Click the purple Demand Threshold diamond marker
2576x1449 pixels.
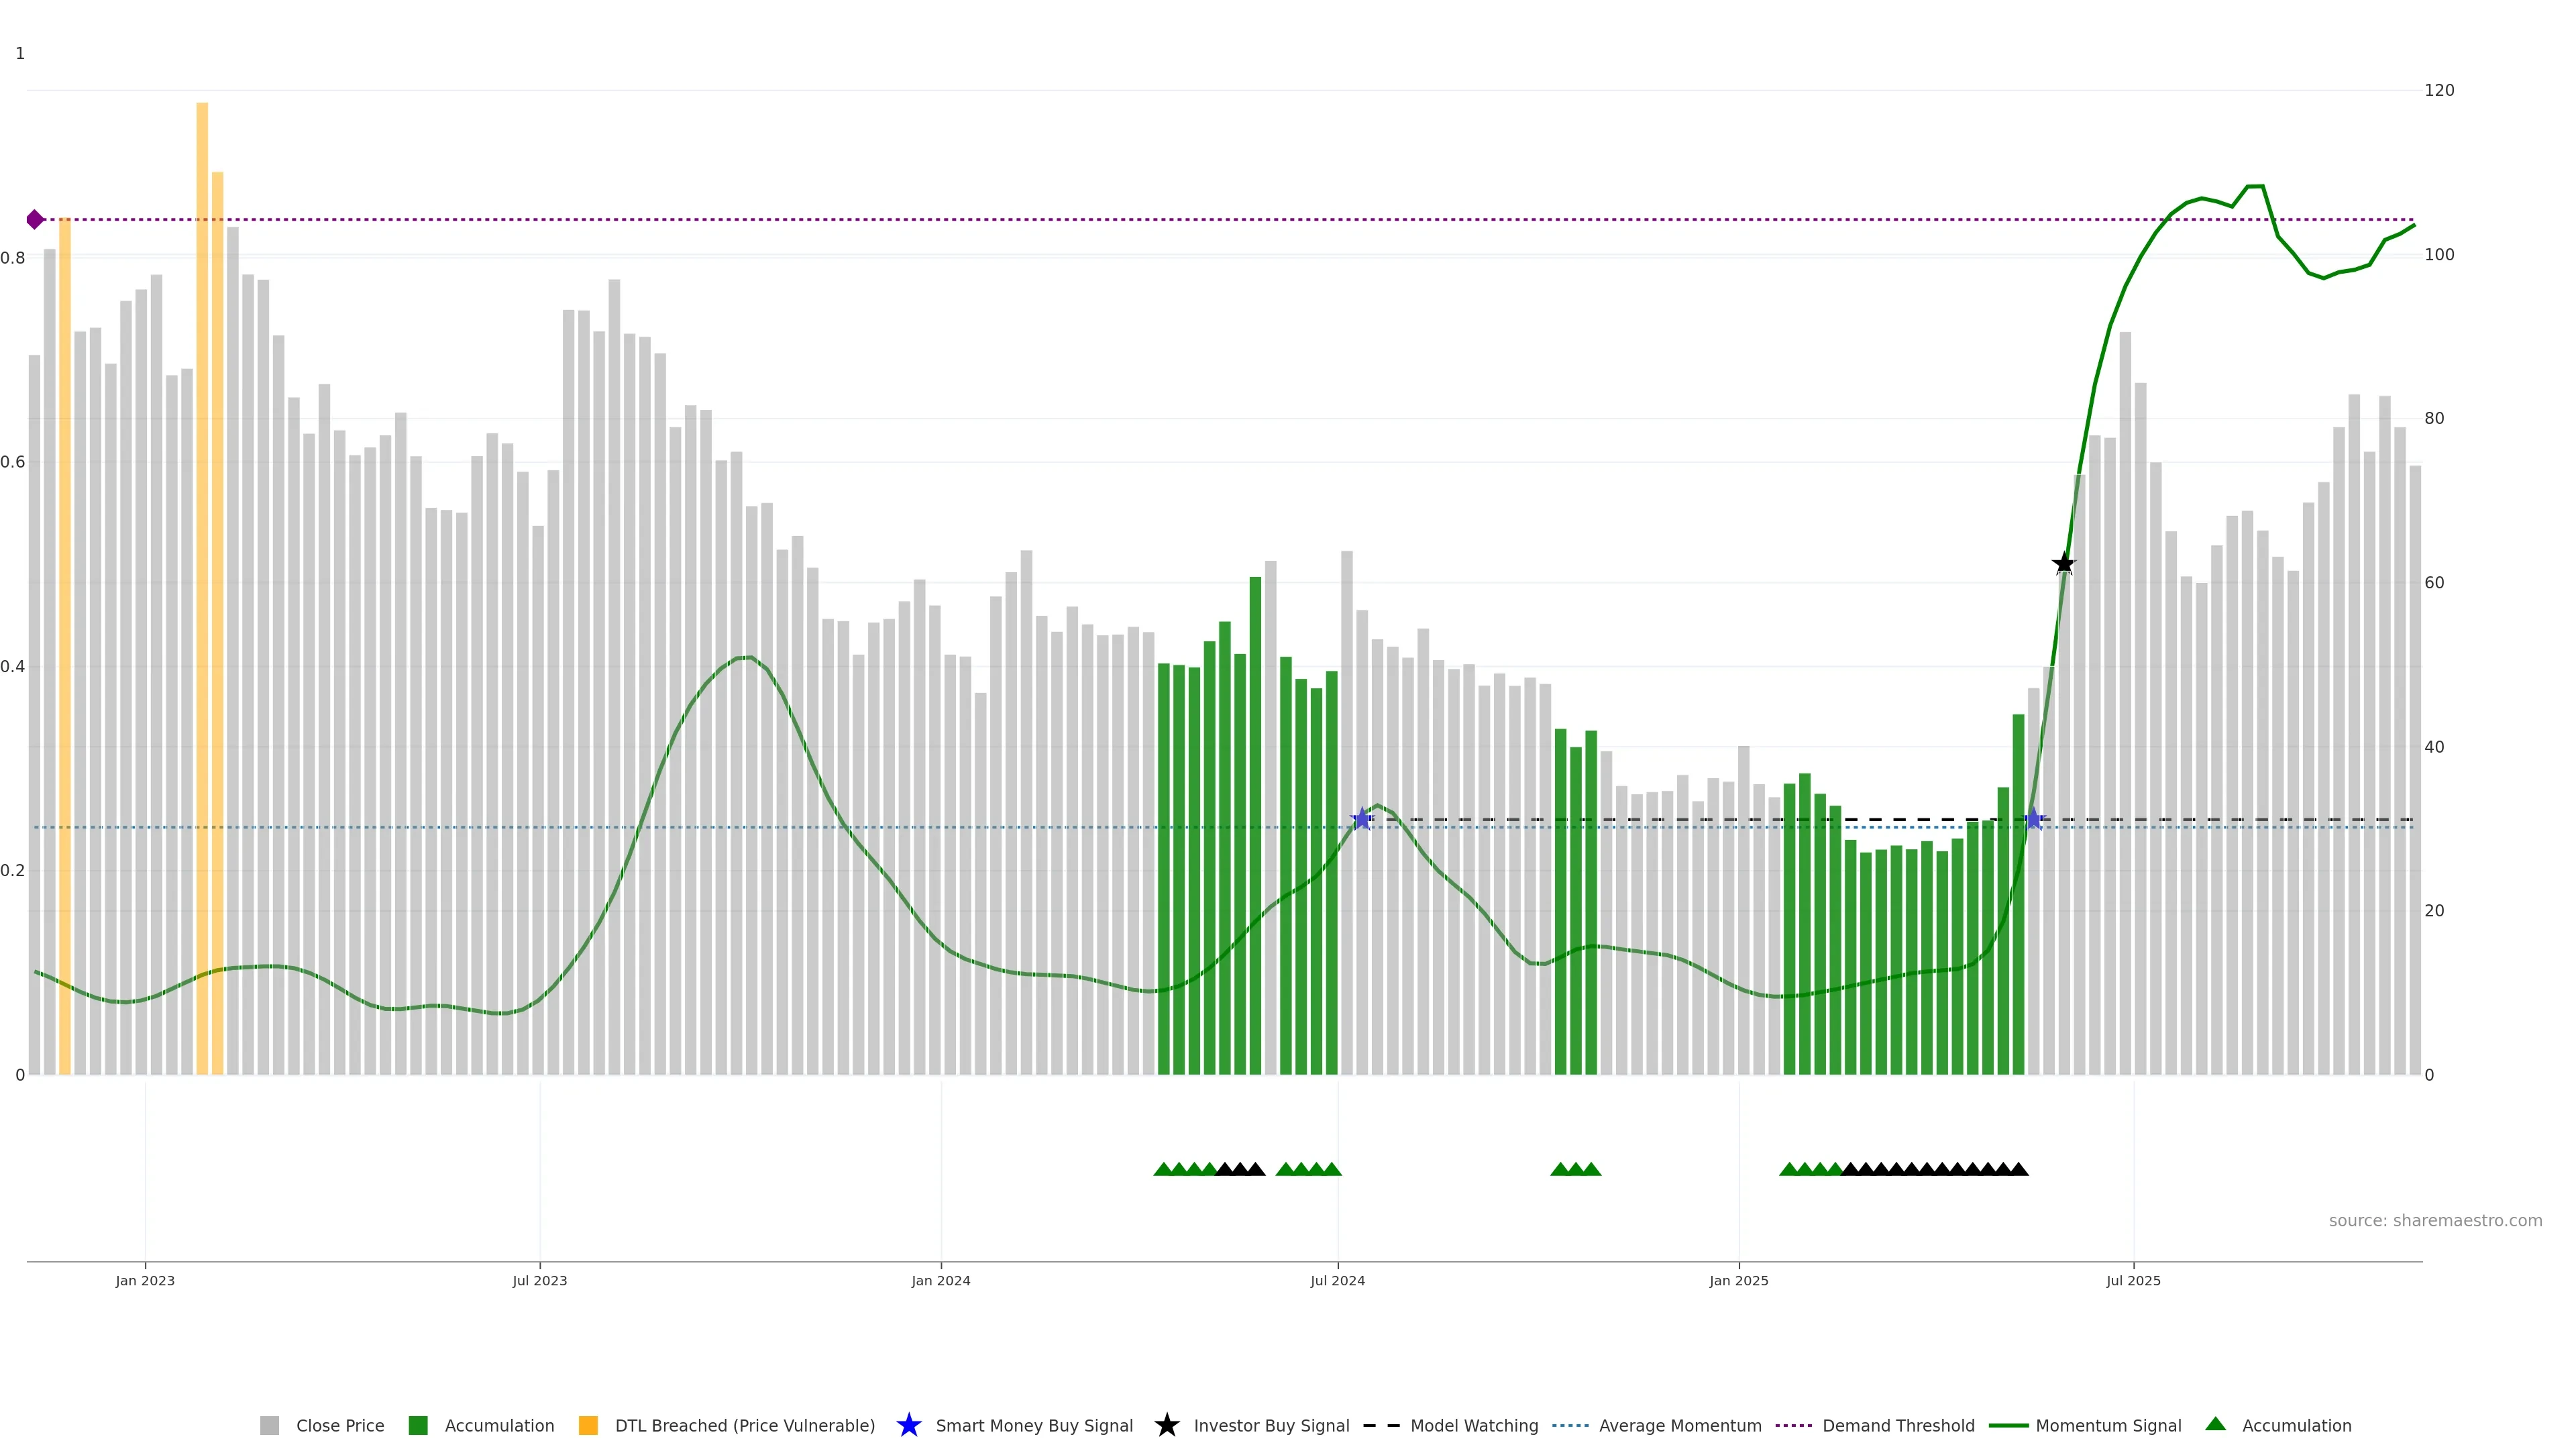click(35, 219)
